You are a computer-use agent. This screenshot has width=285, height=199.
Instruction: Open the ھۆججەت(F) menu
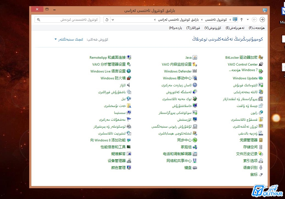(257, 28)
